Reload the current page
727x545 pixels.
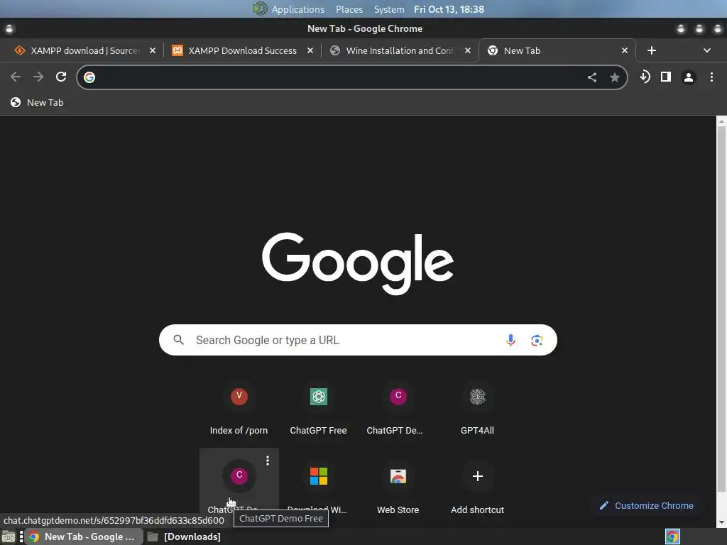coord(61,77)
